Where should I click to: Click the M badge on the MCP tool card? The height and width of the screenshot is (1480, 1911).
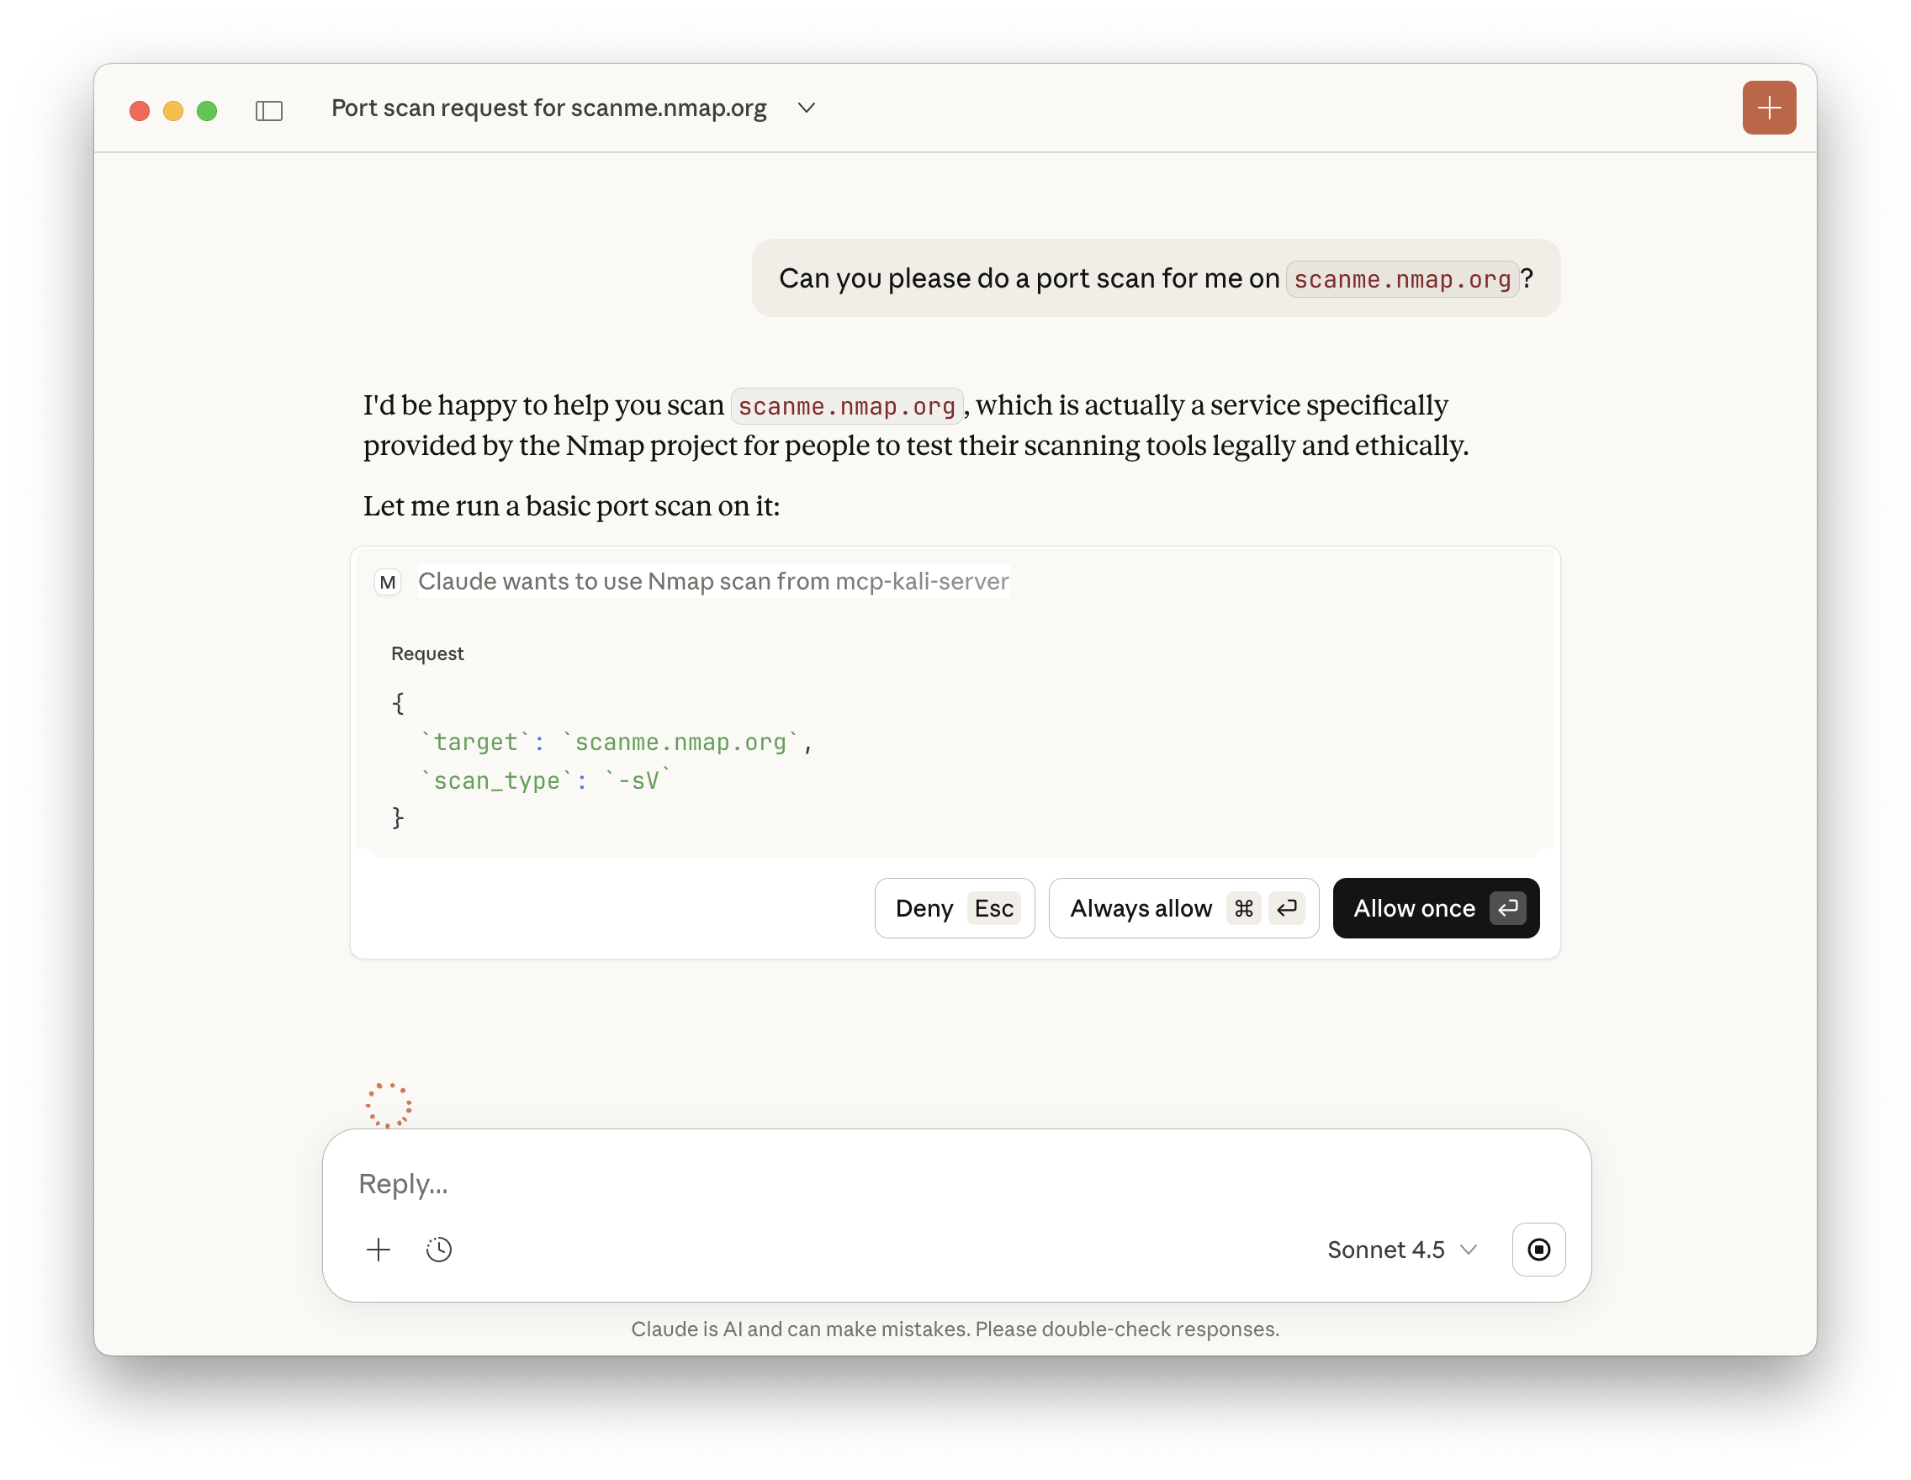point(388,581)
